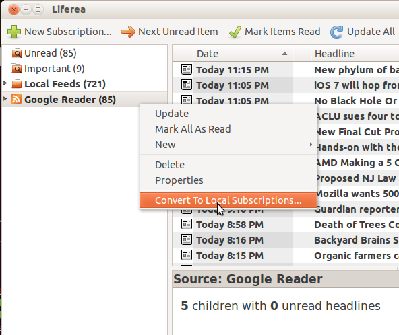399x335 pixels.
Task: Select Mark All As Read in context menu
Action: 193,129
